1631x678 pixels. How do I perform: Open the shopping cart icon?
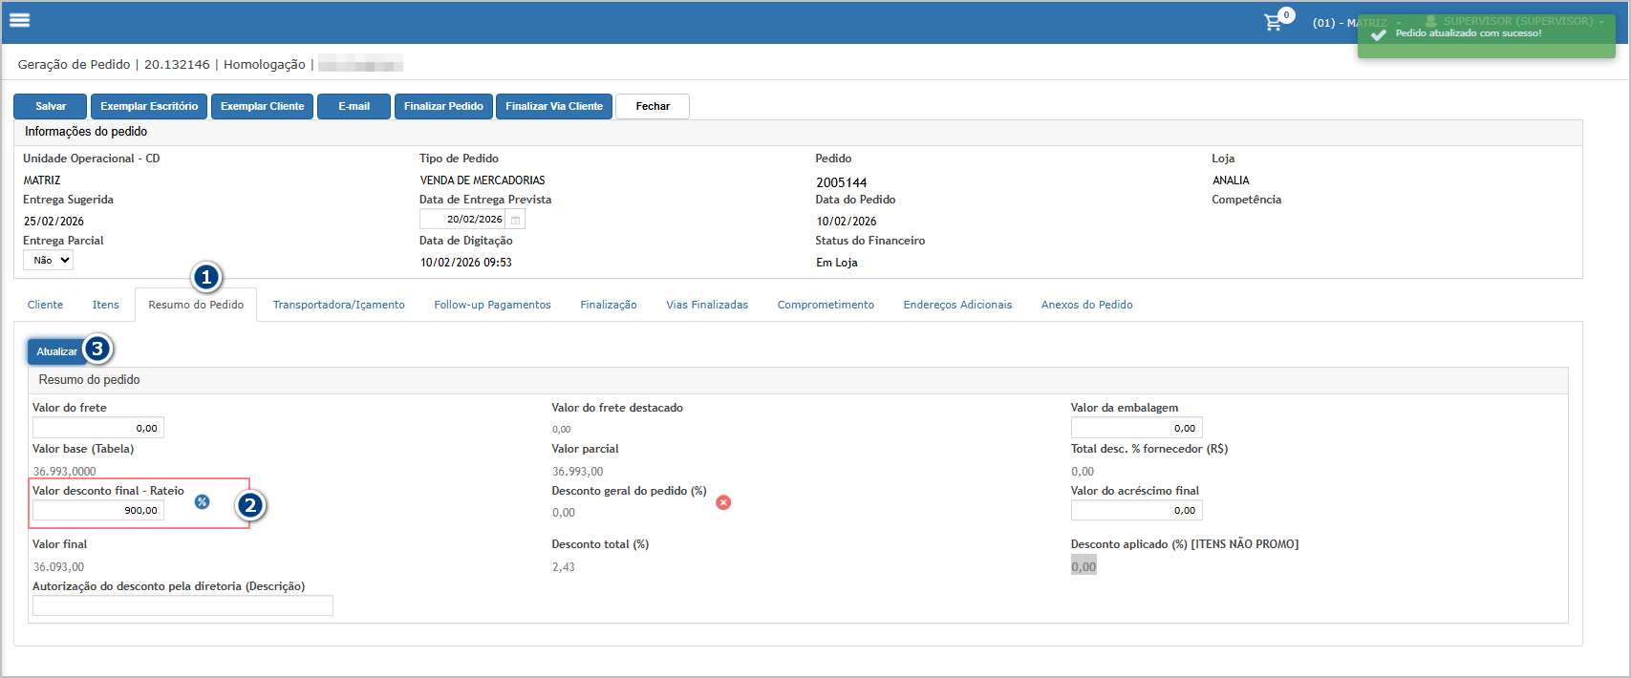pos(1274,22)
